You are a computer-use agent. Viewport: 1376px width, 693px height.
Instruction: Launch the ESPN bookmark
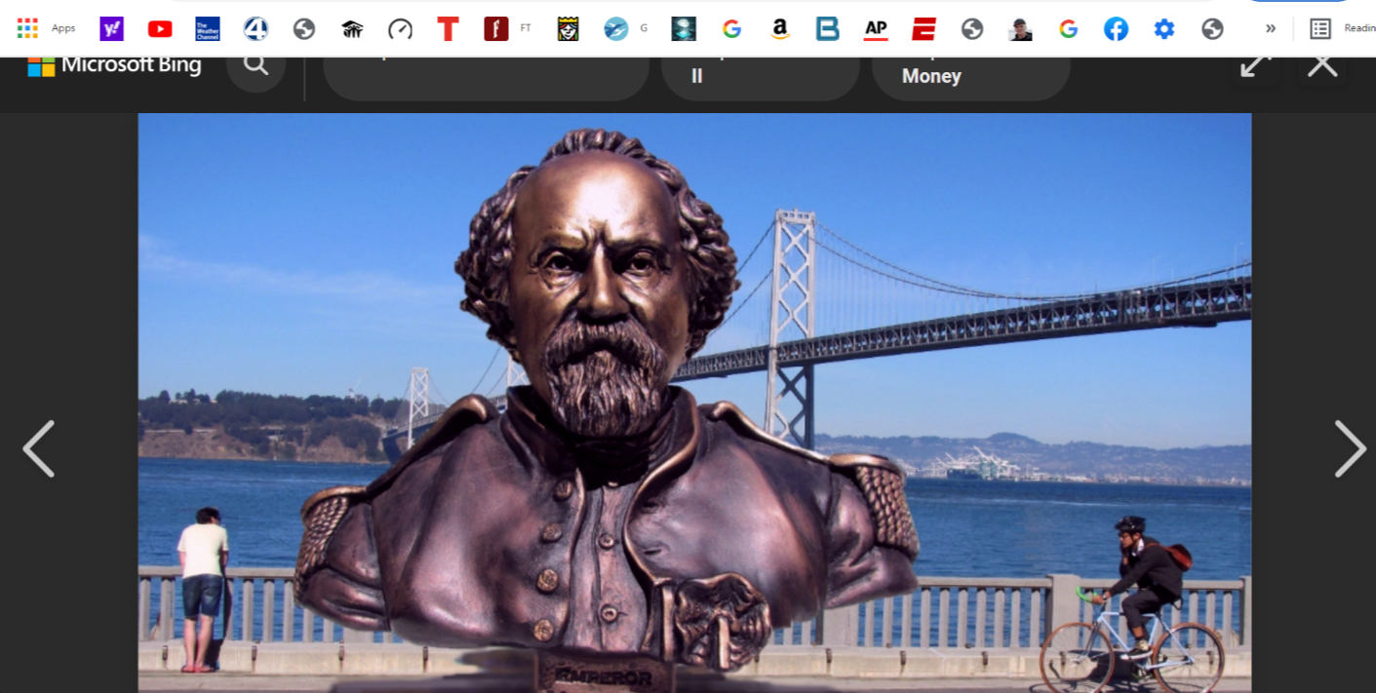pos(924,29)
